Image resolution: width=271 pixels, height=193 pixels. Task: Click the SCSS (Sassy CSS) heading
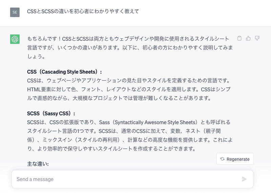click(x=51, y=114)
